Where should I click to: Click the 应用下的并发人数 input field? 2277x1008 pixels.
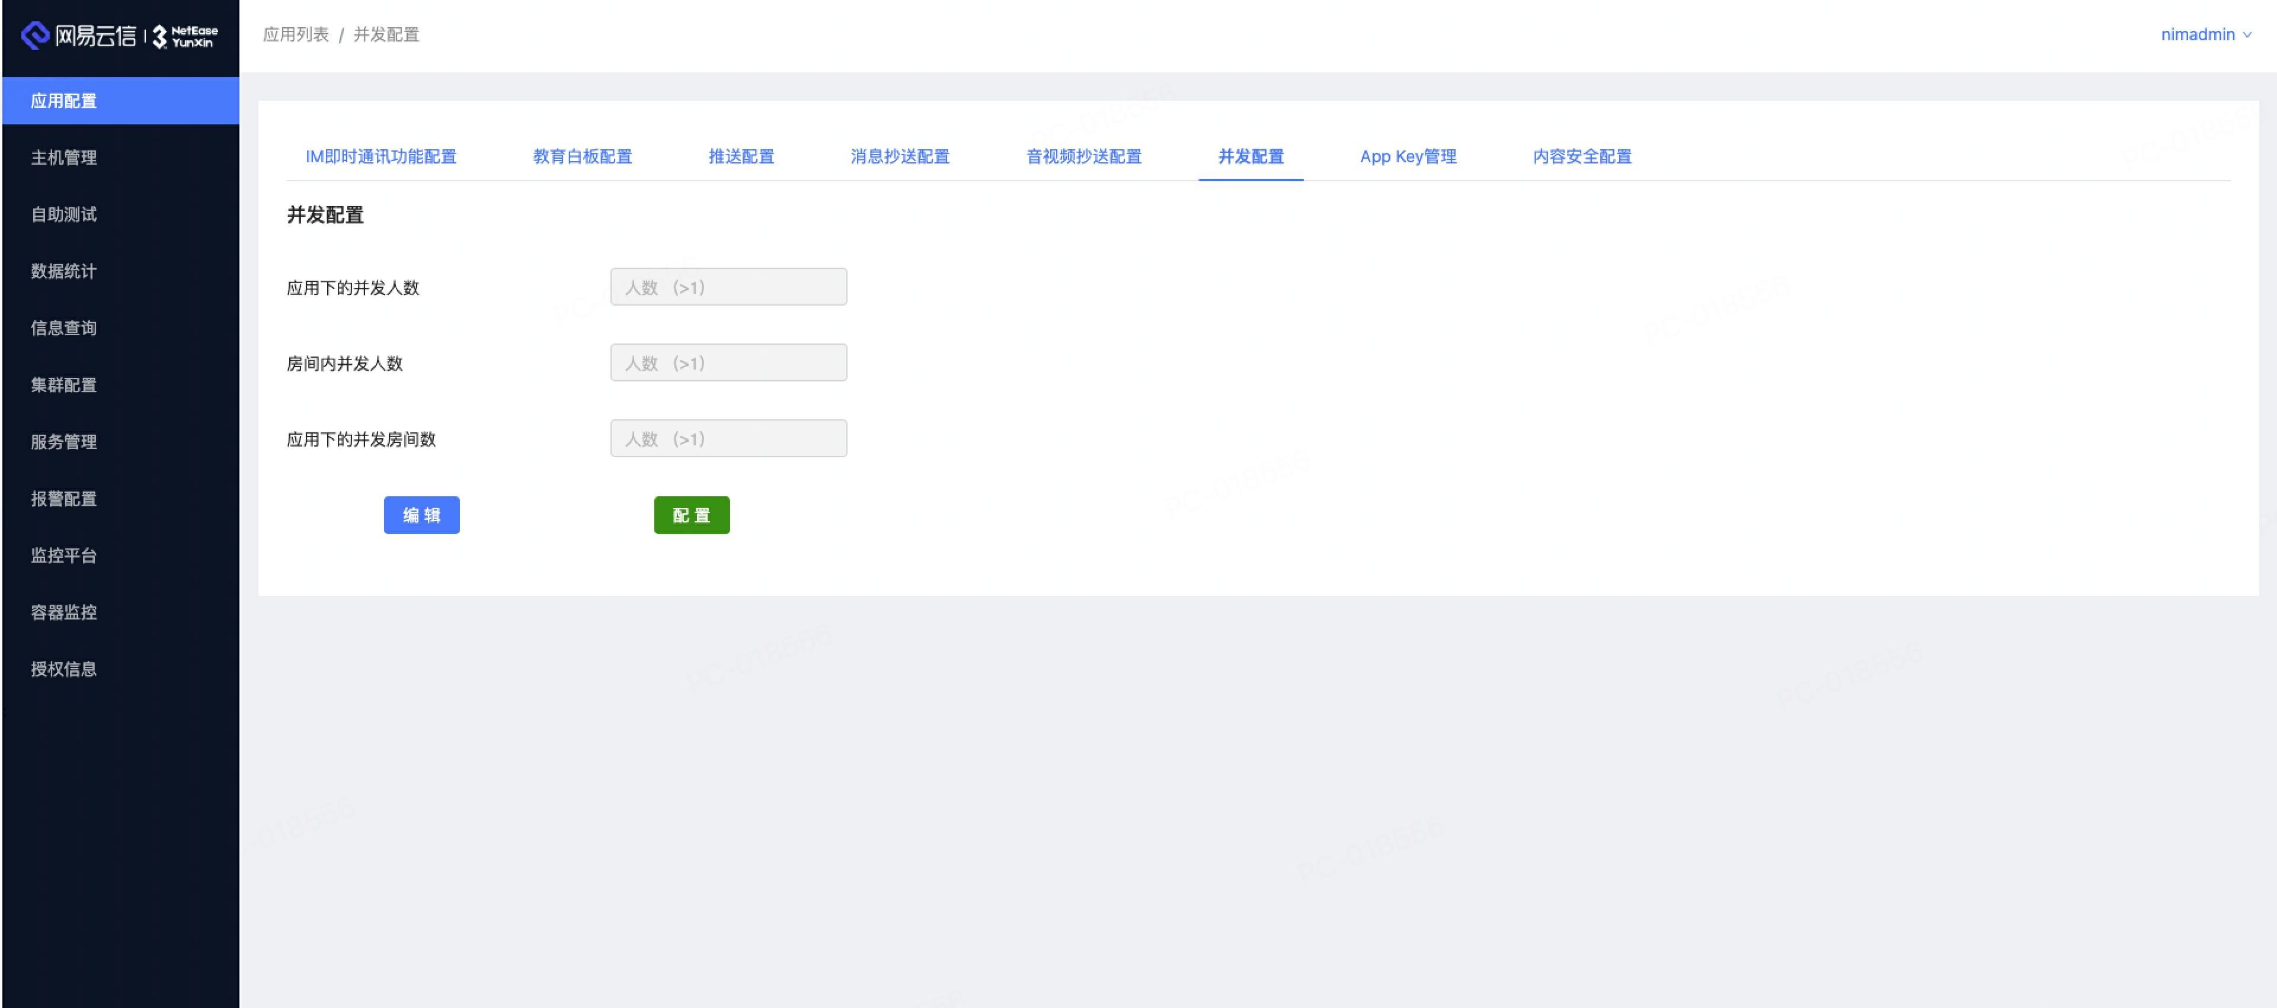click(728, 286)
